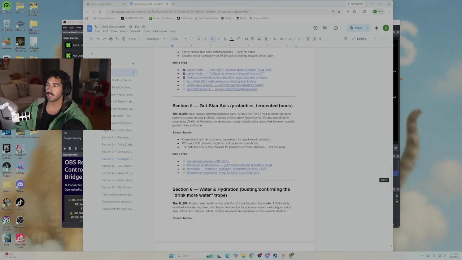462x260 pixels.
Task: Open the highlight color picker
Action: [x=238, y=39]
